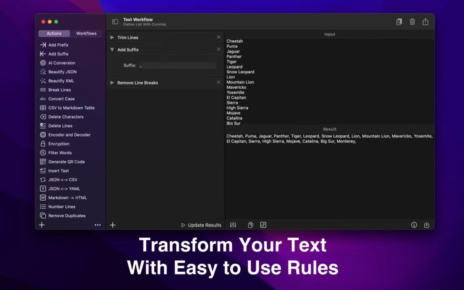Expand the Remove Line Breaks step
The image size is (464, 290).
(x=112, y=83)
